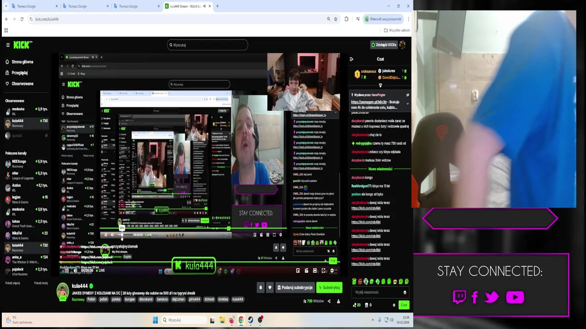This screenshot has width=586, height=329.
Task: Open meduska channel in Obserwowane list
Action: click(27, 111)
